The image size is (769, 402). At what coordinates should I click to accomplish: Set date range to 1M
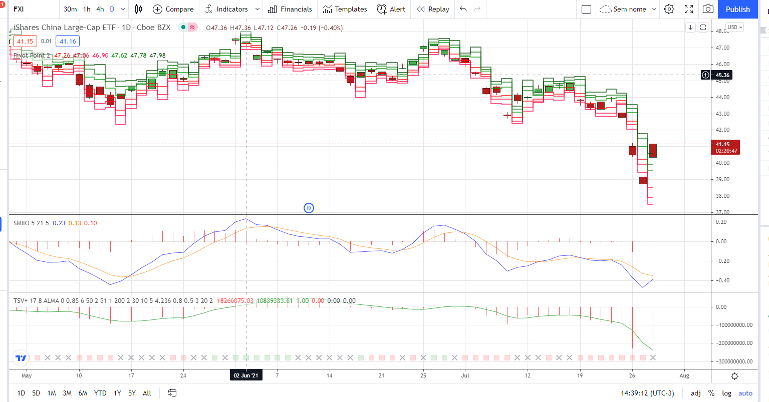pyautogui.click(x=52, y=393)
